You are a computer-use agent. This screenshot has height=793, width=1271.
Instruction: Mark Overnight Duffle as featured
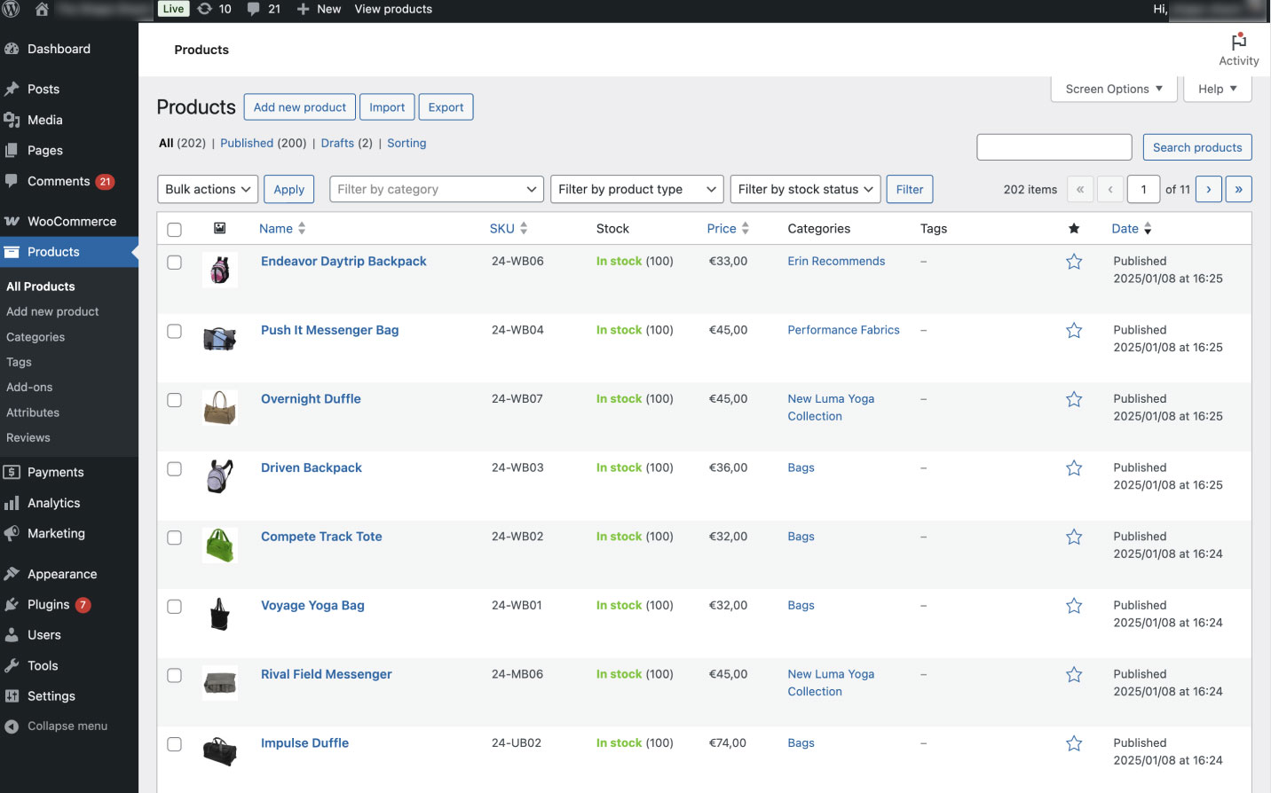[x=1074, y=399]
